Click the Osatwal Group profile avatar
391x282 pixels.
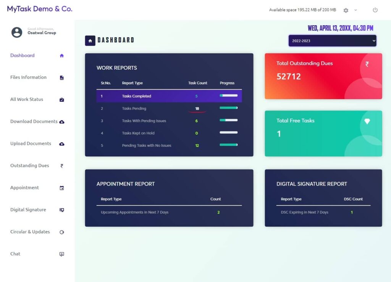[17, 32]
